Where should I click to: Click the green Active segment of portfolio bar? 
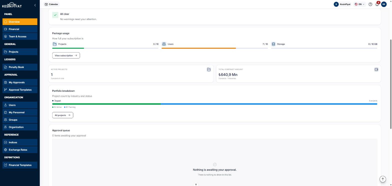coord(106,104)
